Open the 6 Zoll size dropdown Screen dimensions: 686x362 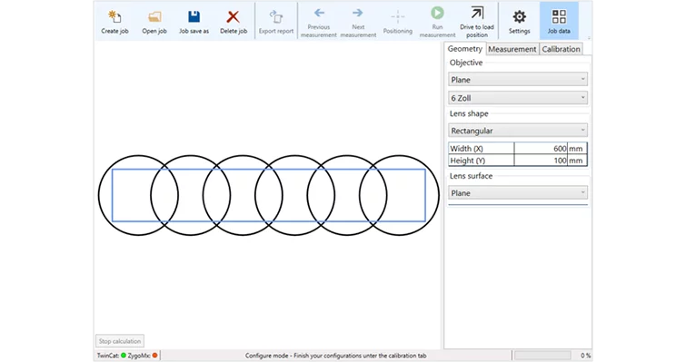[518, 98]
